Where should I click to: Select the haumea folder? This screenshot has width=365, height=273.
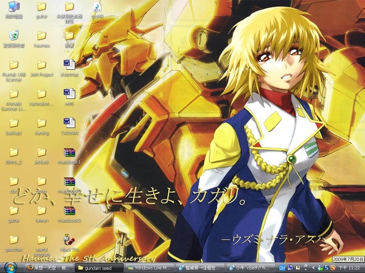click(41, 39)
